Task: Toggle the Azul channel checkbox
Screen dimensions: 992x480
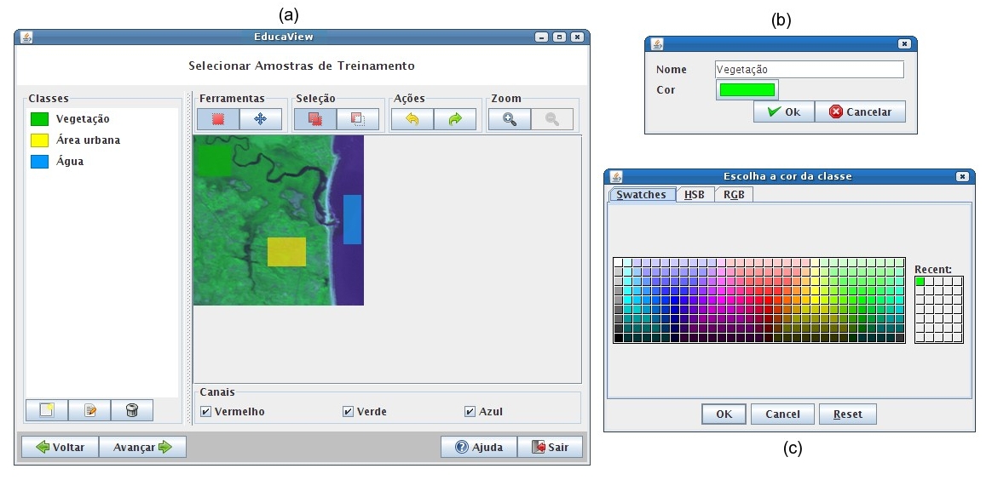Action: [x=470, y=412]
